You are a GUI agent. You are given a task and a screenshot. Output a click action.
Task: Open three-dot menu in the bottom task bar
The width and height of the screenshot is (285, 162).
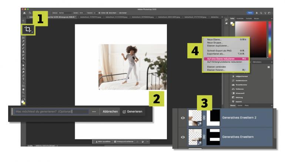147,142
